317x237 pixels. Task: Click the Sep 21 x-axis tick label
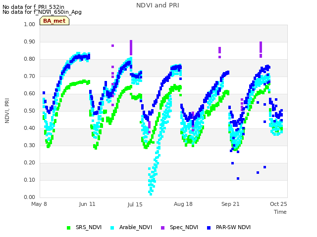click(230, 204)
